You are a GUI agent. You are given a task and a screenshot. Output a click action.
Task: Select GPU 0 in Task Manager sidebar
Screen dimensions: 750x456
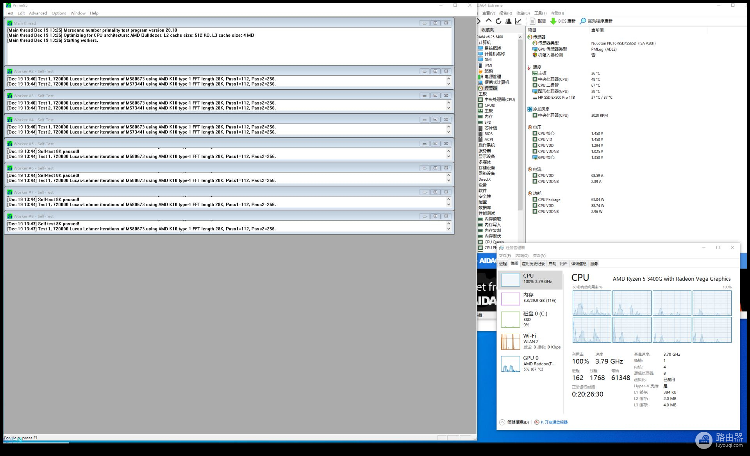530,363
